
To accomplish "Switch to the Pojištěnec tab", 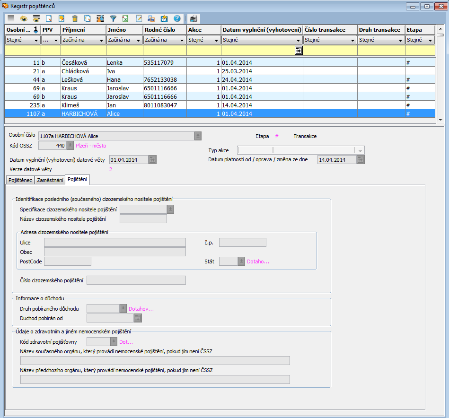I will tap(20, 180).
